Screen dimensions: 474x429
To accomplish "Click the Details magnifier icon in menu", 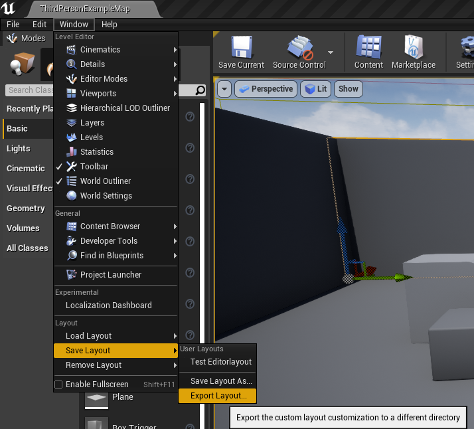I will (x=71, y=64).
